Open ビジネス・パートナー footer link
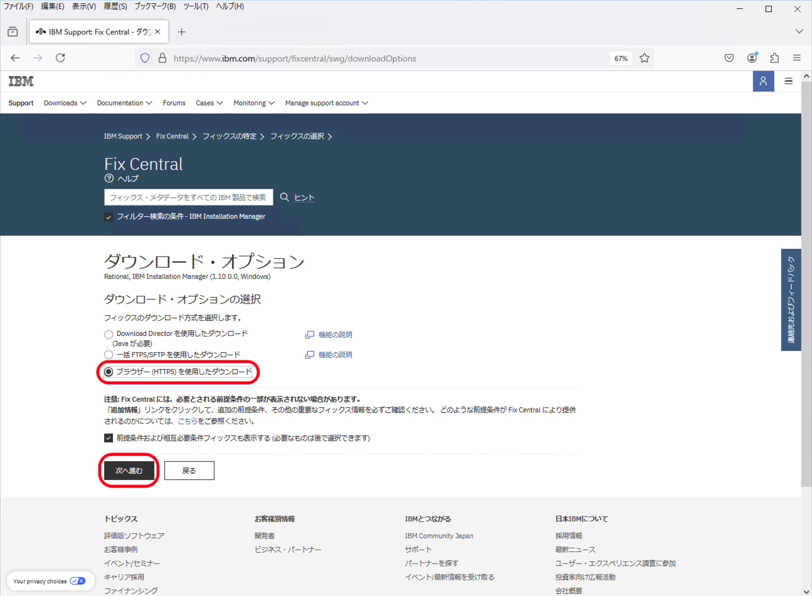This screenshot has width=812, height=596. (288, 550)
